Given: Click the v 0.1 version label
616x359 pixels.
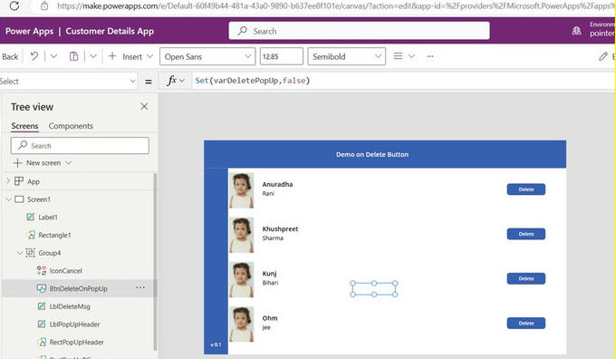Looking at the screenshot, I should (x=216, y=344).
